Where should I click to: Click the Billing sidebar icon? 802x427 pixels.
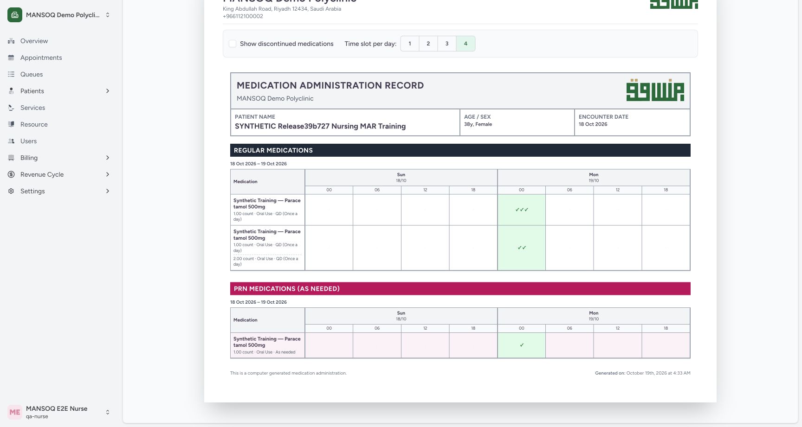11,158
